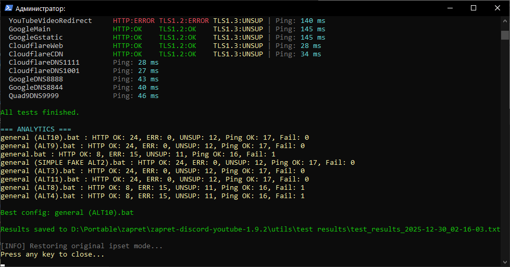
Task: Click the "Press any key to close..." prompt
Action: 52,254
